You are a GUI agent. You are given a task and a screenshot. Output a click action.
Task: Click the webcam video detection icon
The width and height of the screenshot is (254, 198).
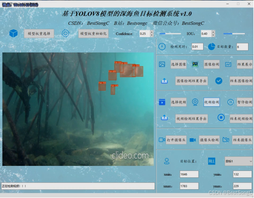(x=195, y=102)
